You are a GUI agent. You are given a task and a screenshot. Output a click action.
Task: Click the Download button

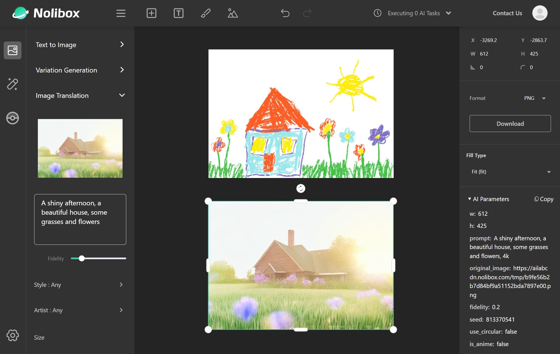point(510,124)
